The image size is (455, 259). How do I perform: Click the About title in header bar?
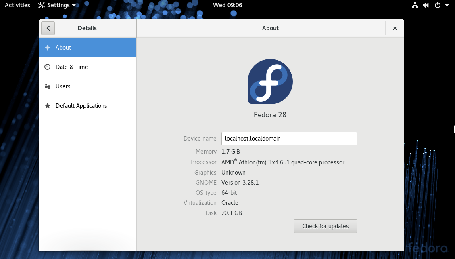point(270,28)
